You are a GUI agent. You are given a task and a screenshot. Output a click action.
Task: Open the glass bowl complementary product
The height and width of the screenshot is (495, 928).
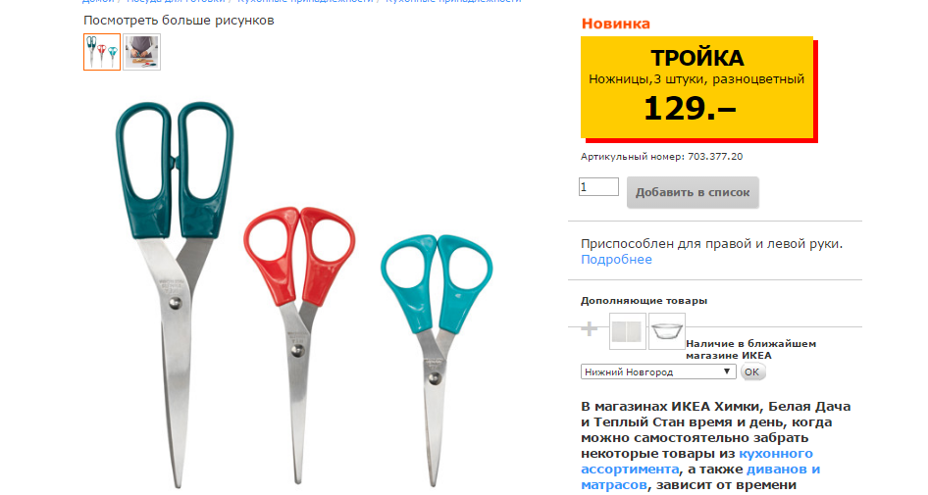667,331
